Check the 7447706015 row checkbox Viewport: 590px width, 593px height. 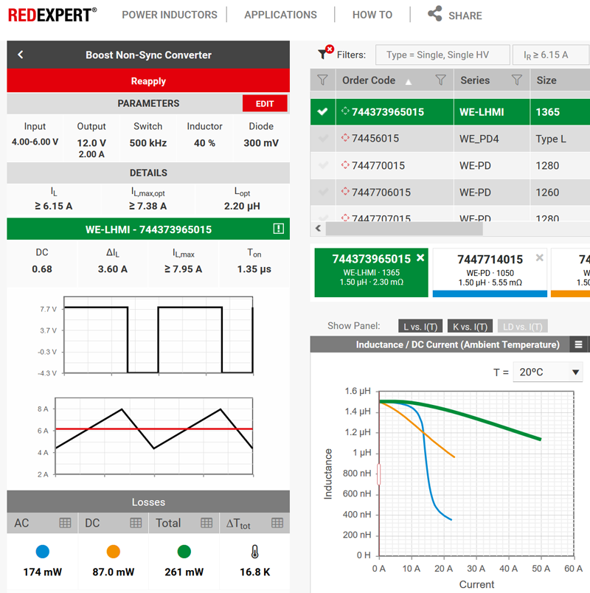click(x=322, y=192)
